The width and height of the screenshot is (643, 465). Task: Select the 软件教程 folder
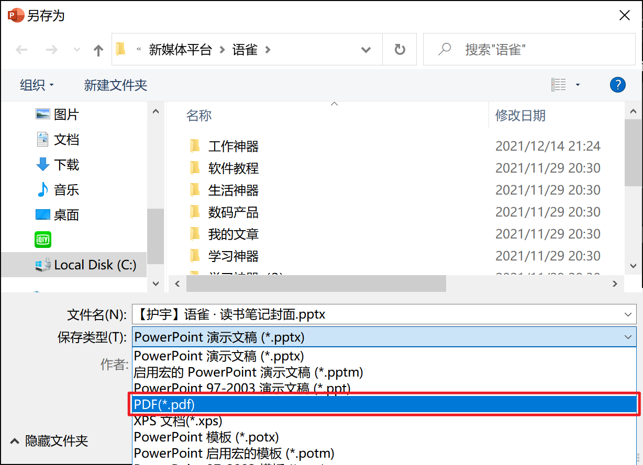pyautogui.click(x=234, y=168)
